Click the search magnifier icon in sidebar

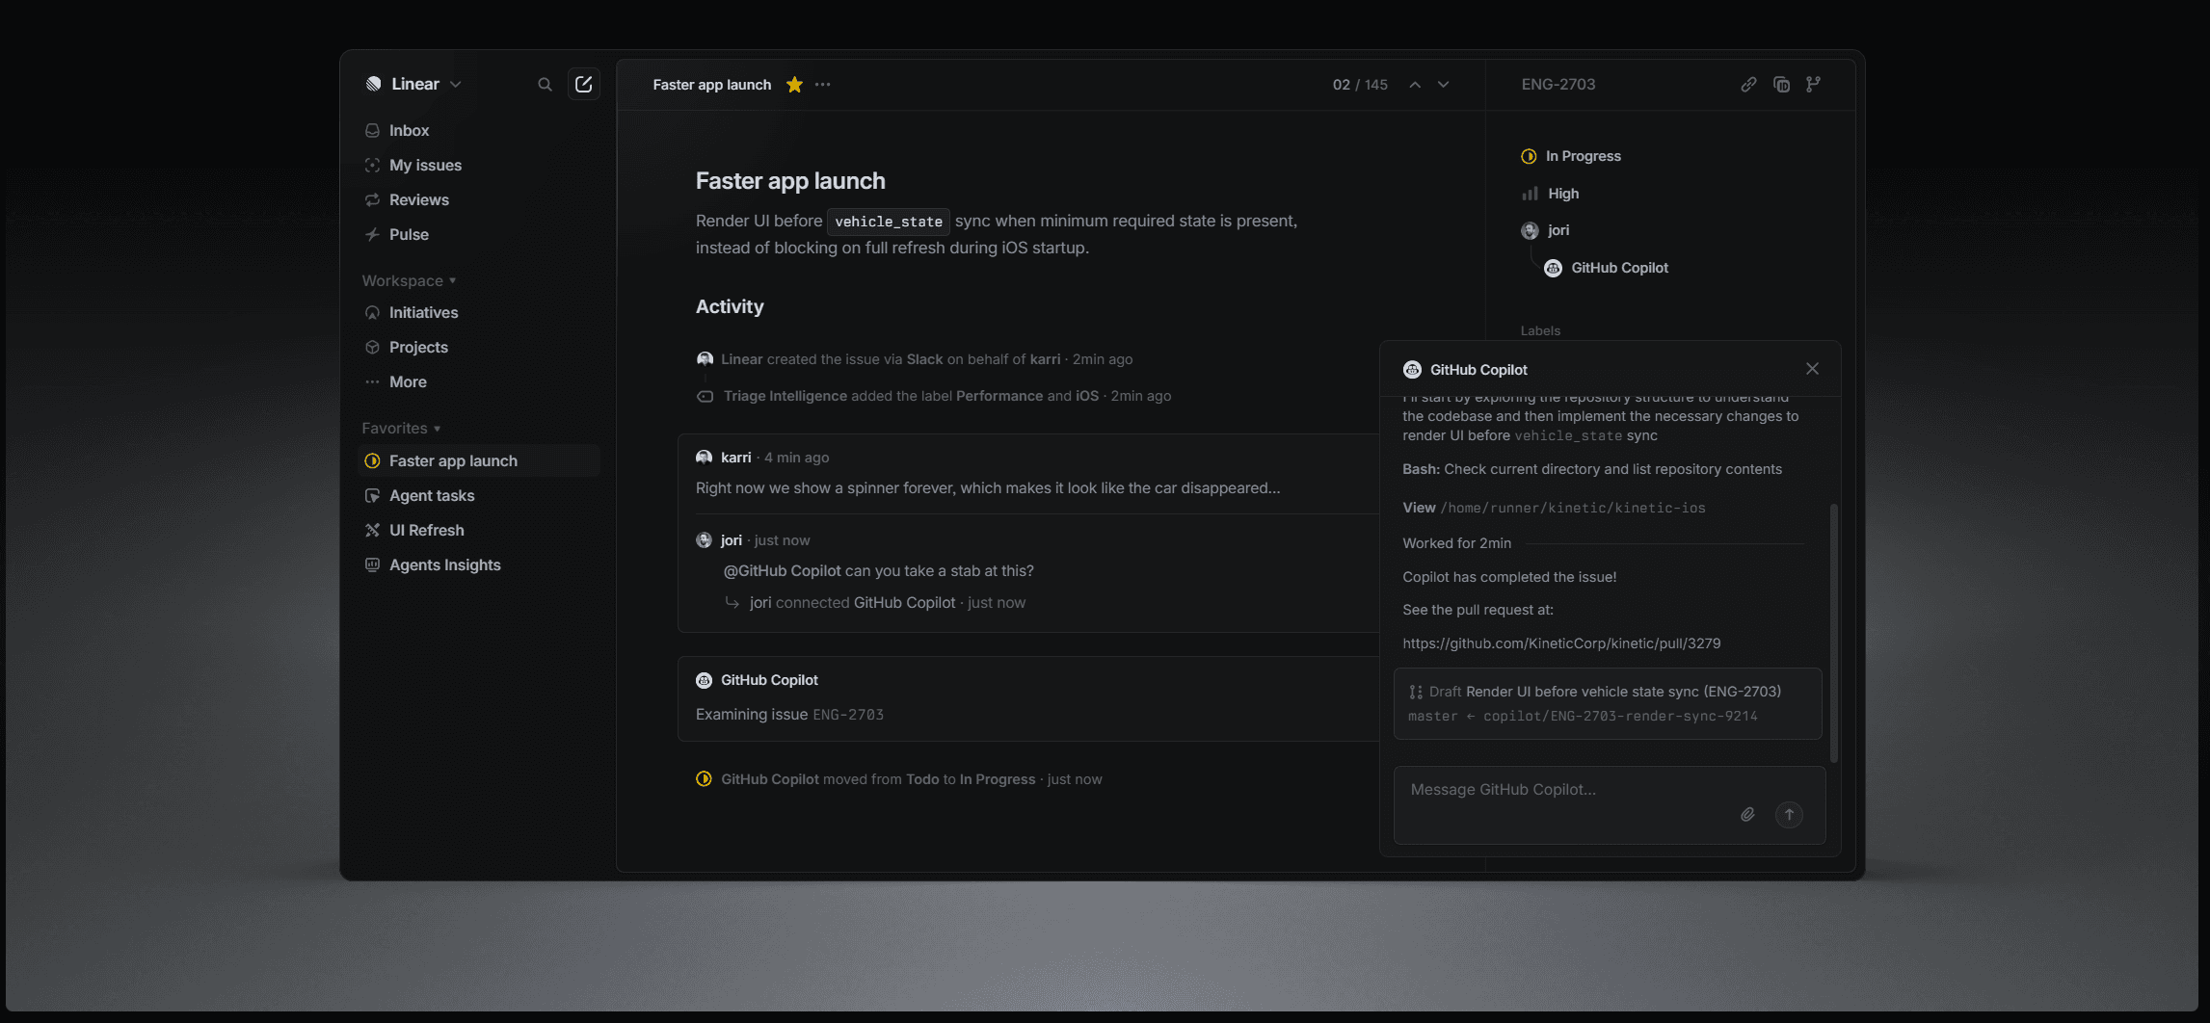pyautogui.click(x=545, y=85)
